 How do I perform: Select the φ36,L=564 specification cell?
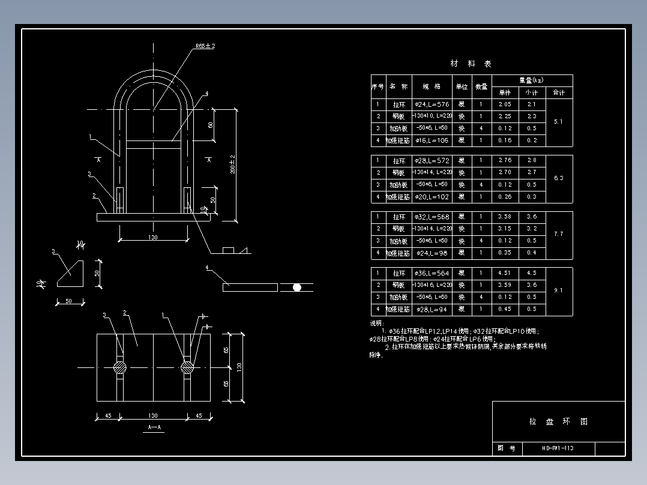[x=432, y=273]
